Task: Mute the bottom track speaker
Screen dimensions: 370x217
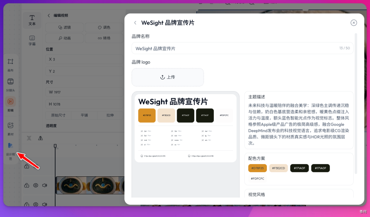Action: (45, 204)
